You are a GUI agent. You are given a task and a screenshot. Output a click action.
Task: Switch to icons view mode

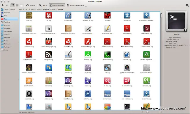[12, 5]
